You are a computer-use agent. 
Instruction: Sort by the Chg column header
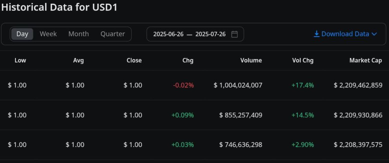[x=188, y=60]
